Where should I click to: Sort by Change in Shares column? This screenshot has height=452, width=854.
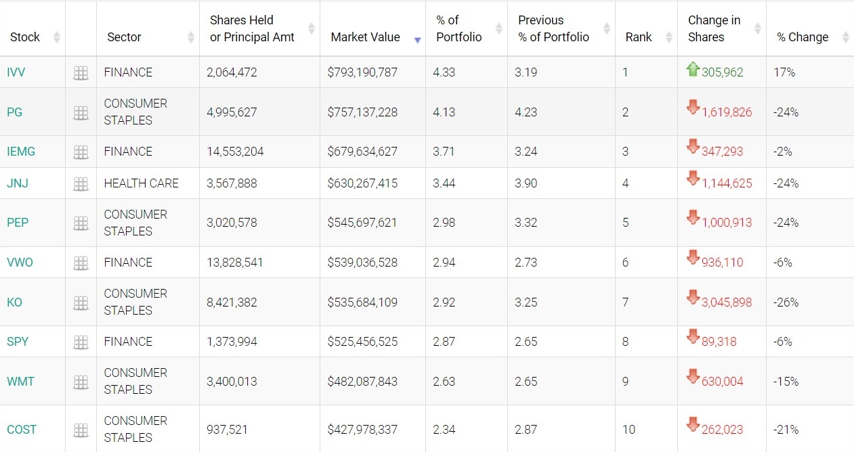(x=714, y=29)
